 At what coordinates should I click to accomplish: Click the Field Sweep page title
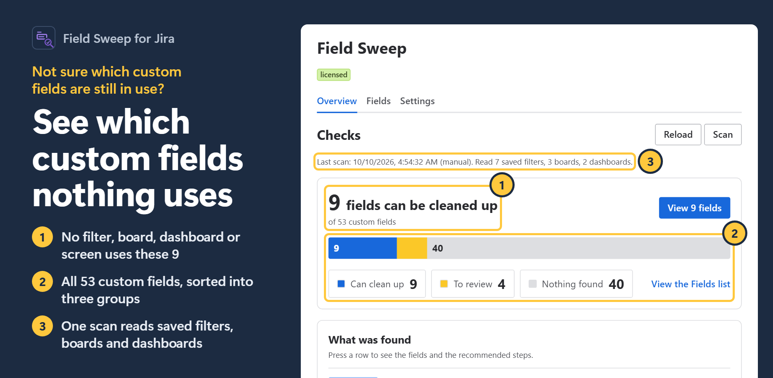362,48
